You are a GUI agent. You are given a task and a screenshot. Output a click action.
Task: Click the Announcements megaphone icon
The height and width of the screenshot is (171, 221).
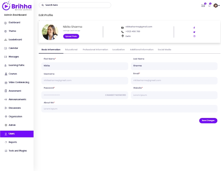(5, 100)
